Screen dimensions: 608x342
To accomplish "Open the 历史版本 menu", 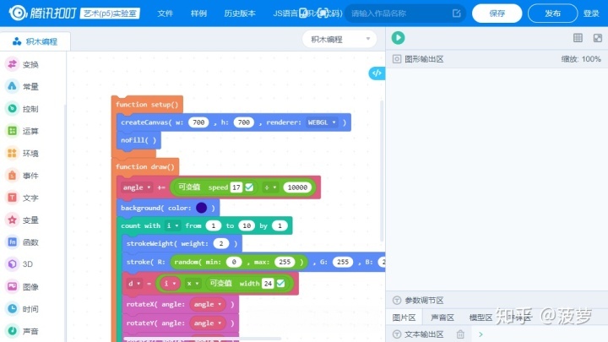I will coord(240,14).
